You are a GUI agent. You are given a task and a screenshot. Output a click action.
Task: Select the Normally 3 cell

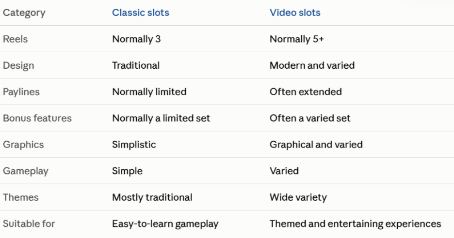point(136,39)
